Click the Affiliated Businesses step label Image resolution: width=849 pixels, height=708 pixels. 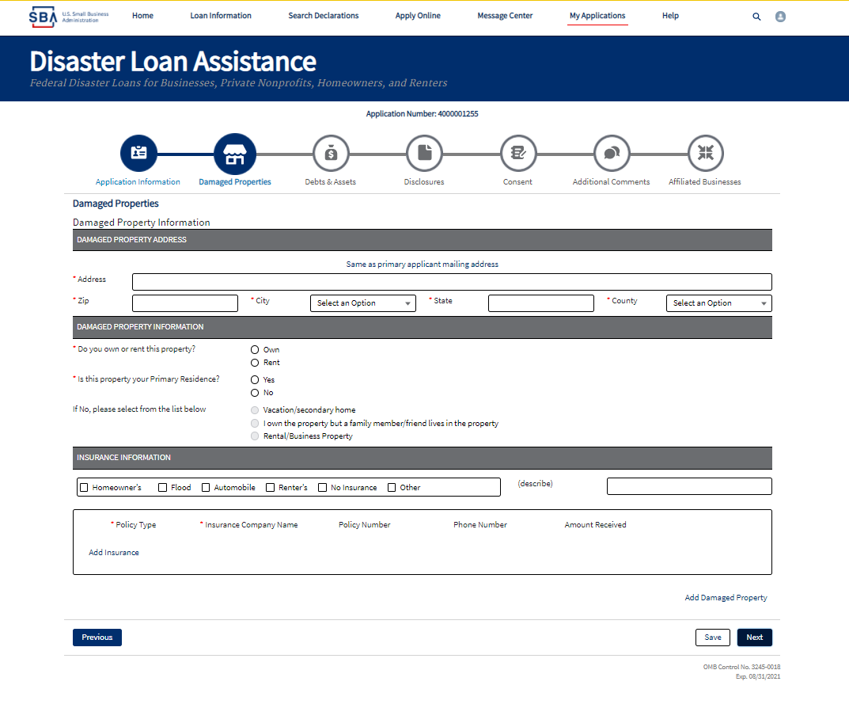pyautogui.click(x=704, y=182)
